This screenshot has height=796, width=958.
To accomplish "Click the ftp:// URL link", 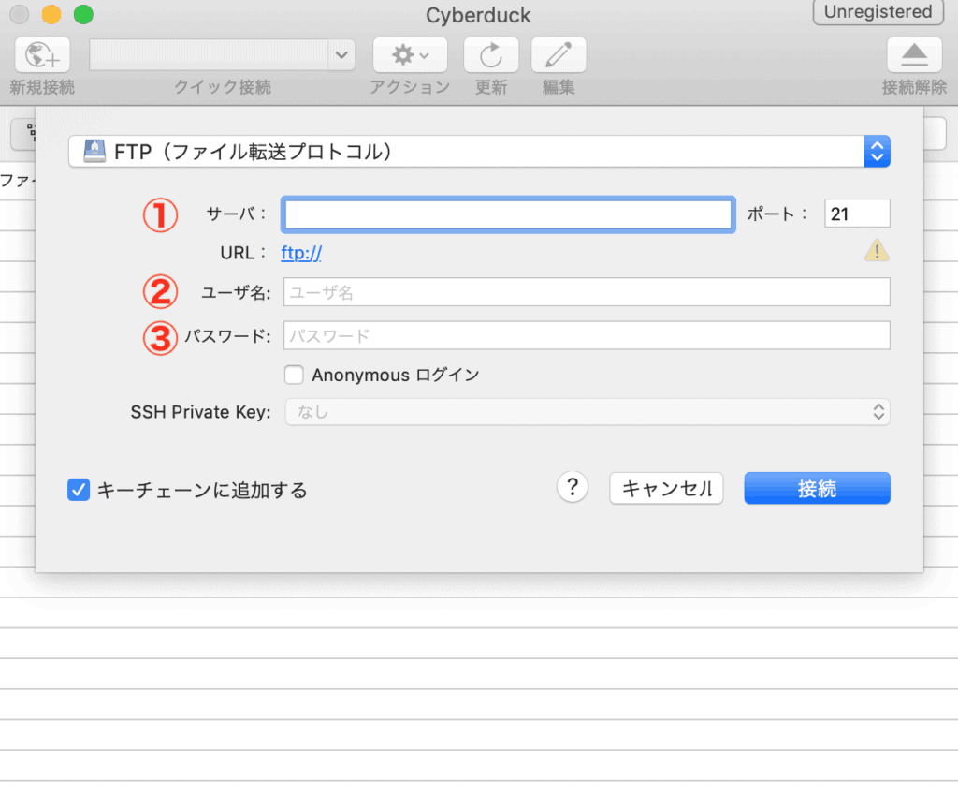I will click(301, 253).
